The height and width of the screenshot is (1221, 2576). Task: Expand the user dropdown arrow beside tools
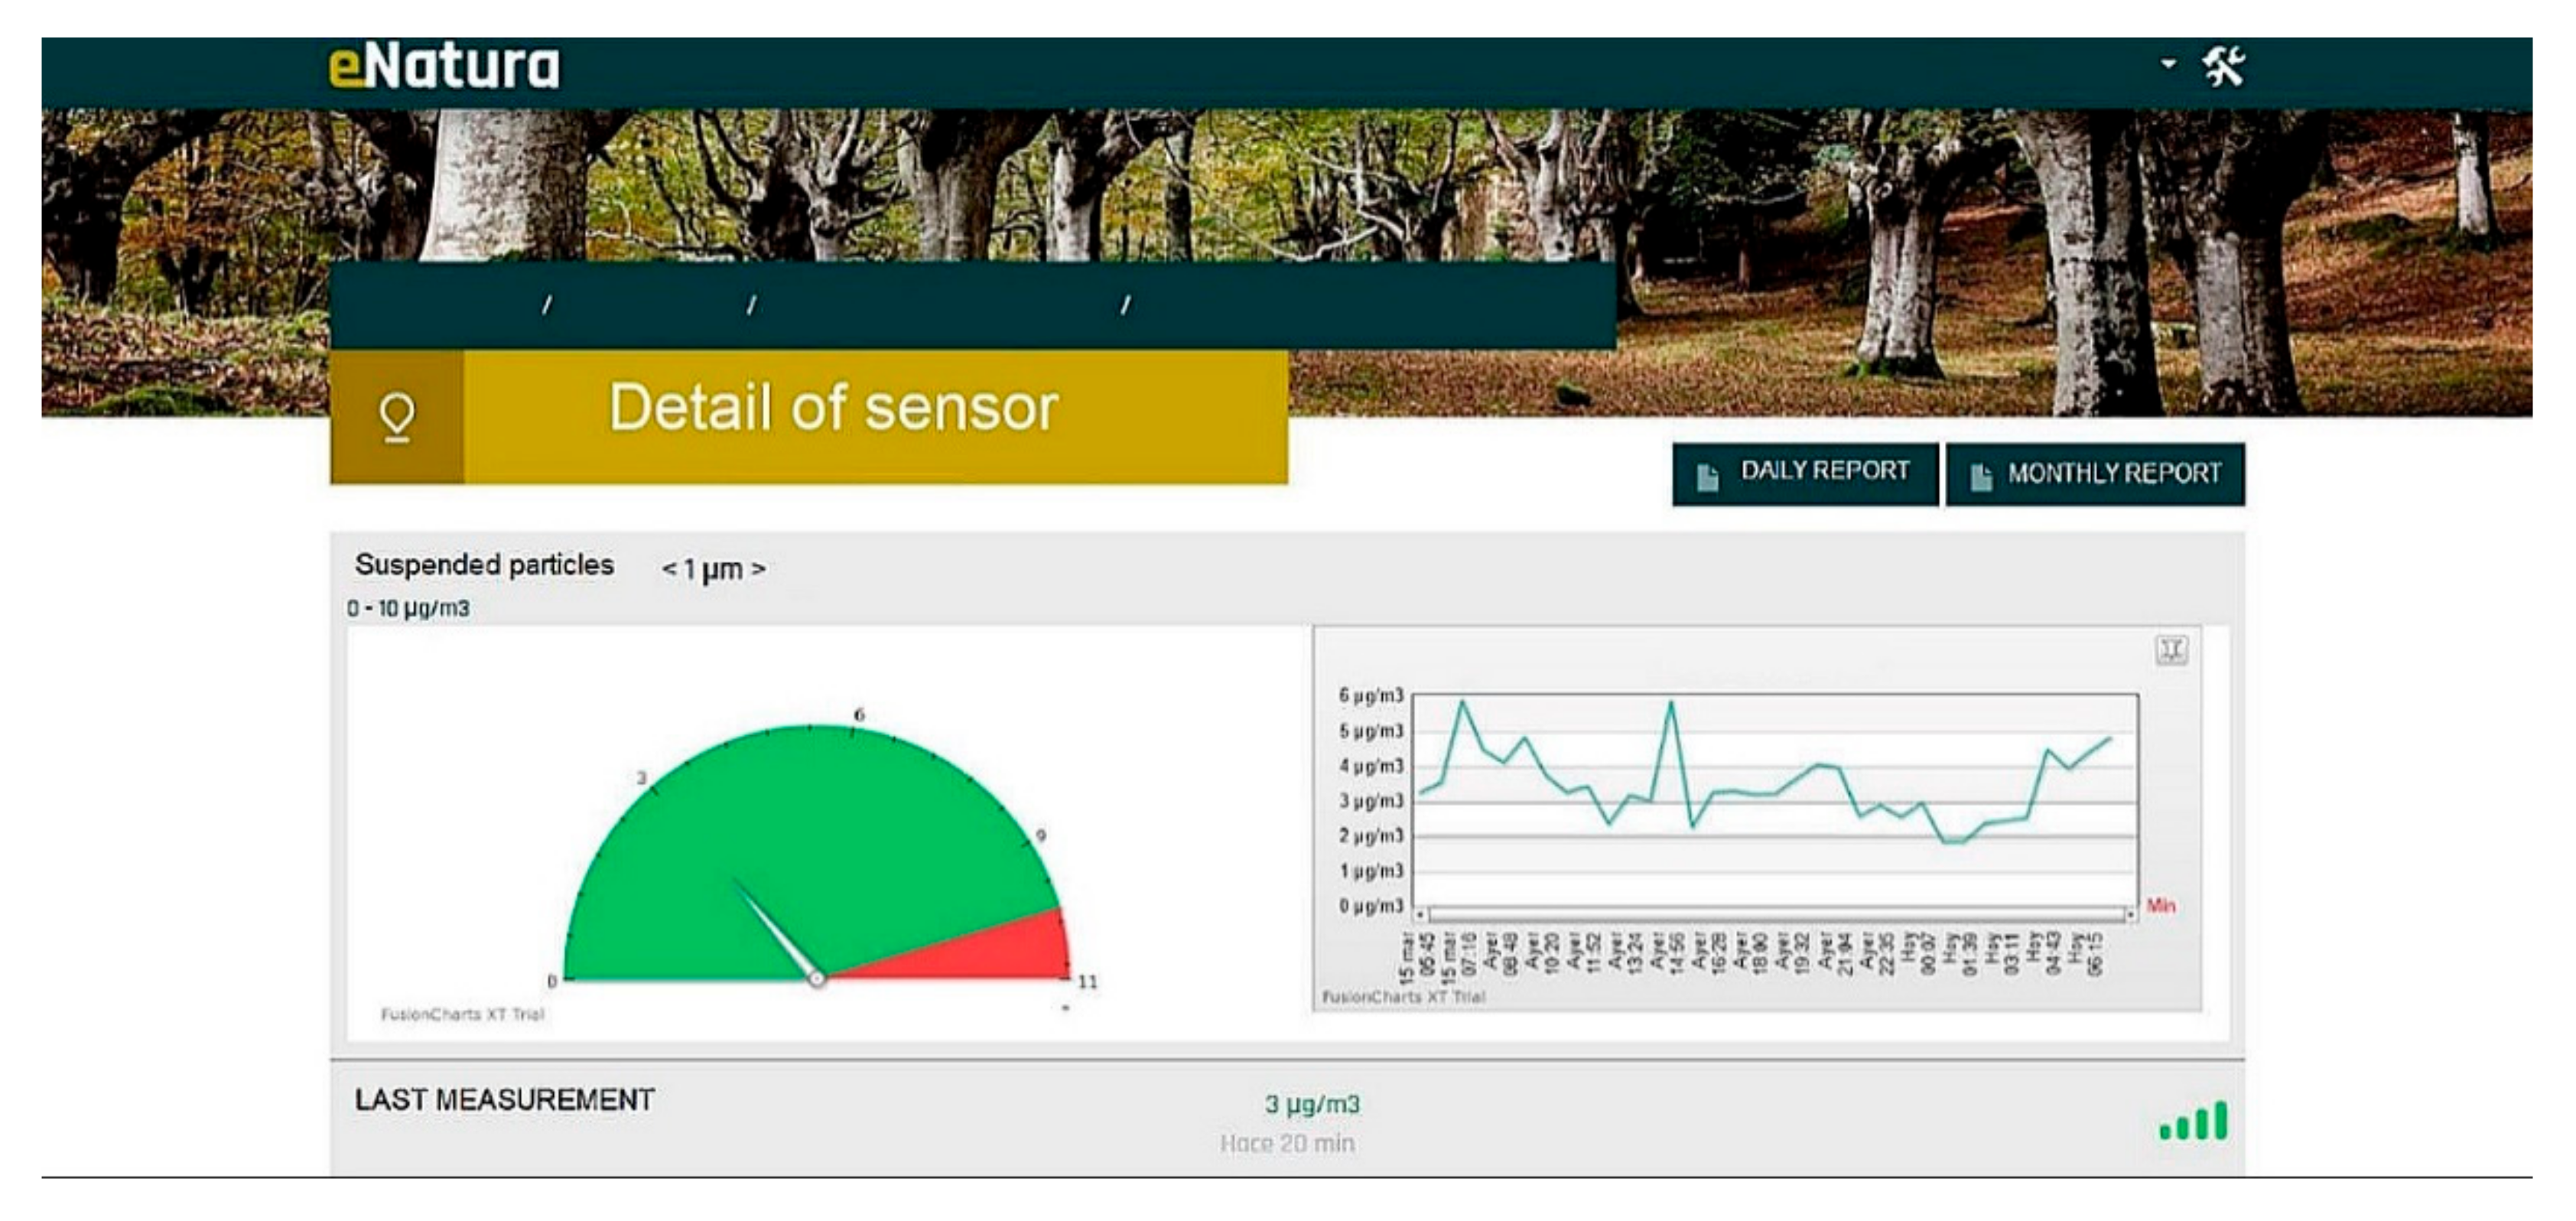(x=2168, y=64)
